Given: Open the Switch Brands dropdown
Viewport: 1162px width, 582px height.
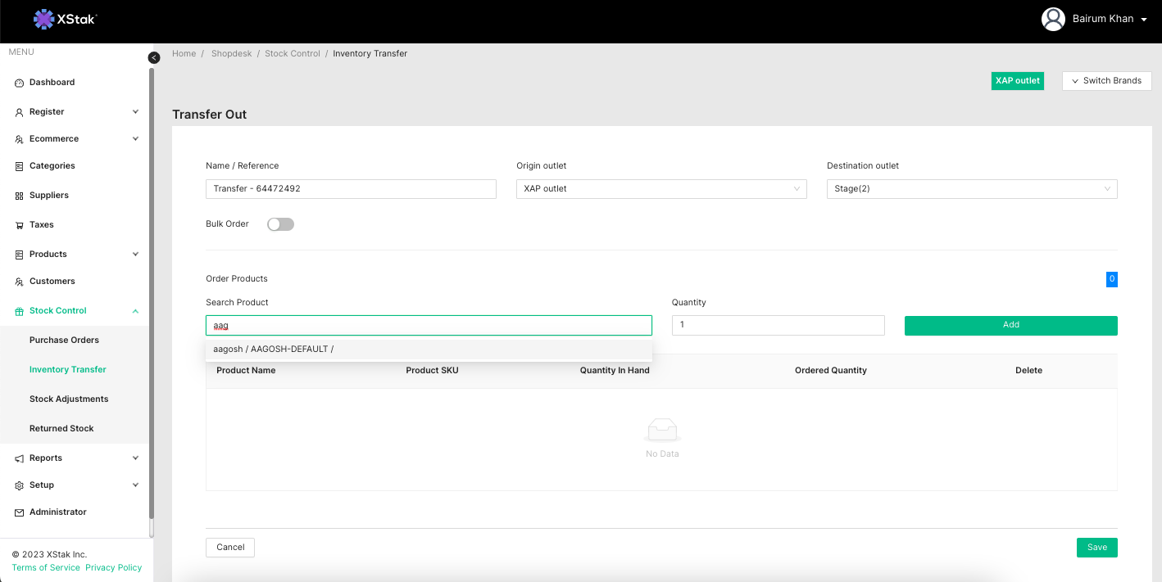Looking at the screenshot, I should pos(1106,81).
